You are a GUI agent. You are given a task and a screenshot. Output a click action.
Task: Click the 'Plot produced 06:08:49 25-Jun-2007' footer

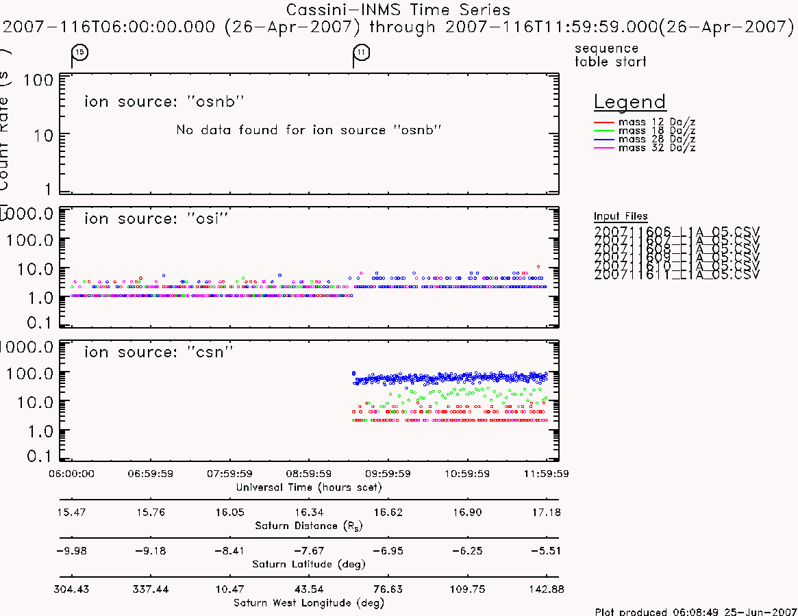pyautogui.click(x=696, y=611)
